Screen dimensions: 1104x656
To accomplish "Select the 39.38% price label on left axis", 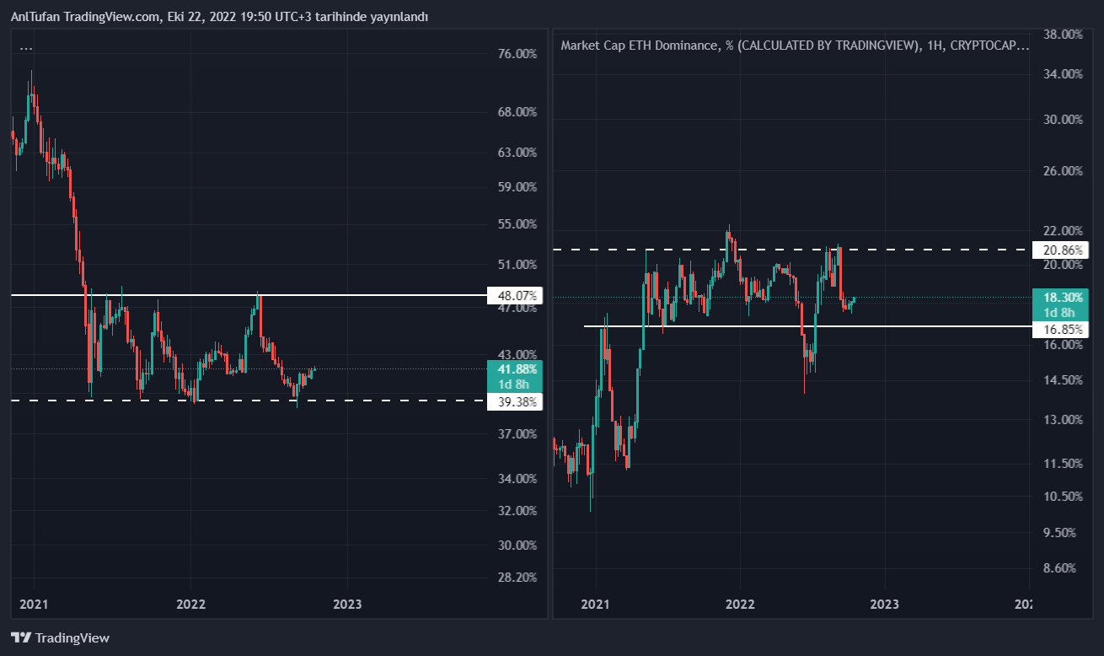I will (x=516, y=401).
